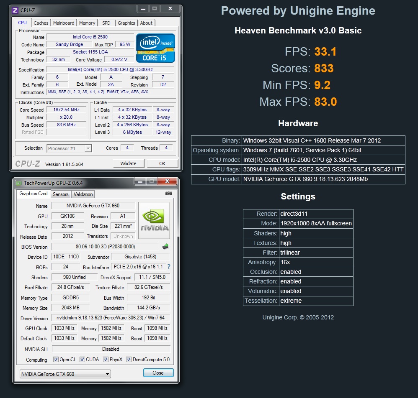Click the Bus Speed value 83.6 MHz
The width and height of the screenshot is (418, 398).
(66, 125)
